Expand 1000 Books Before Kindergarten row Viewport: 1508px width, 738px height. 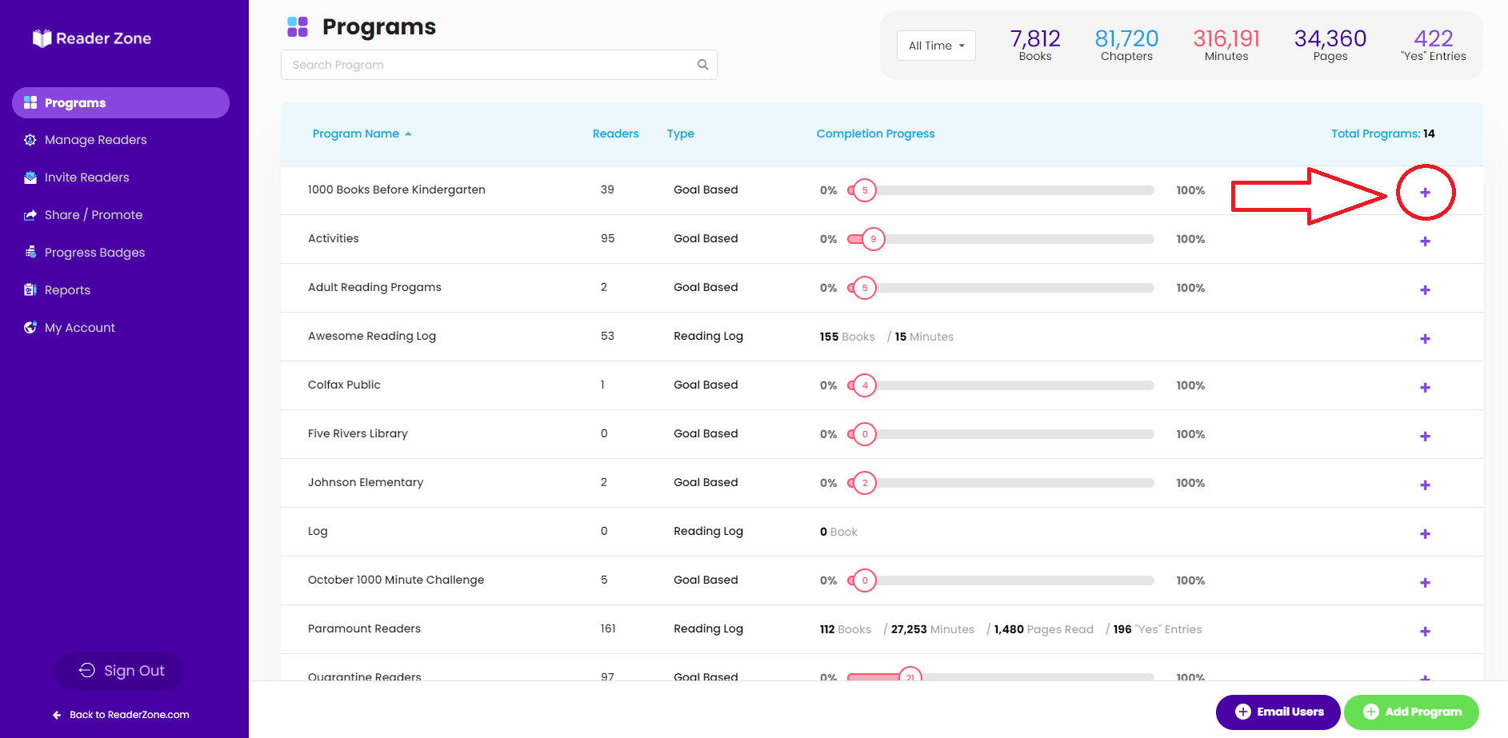coord(1425,192)
